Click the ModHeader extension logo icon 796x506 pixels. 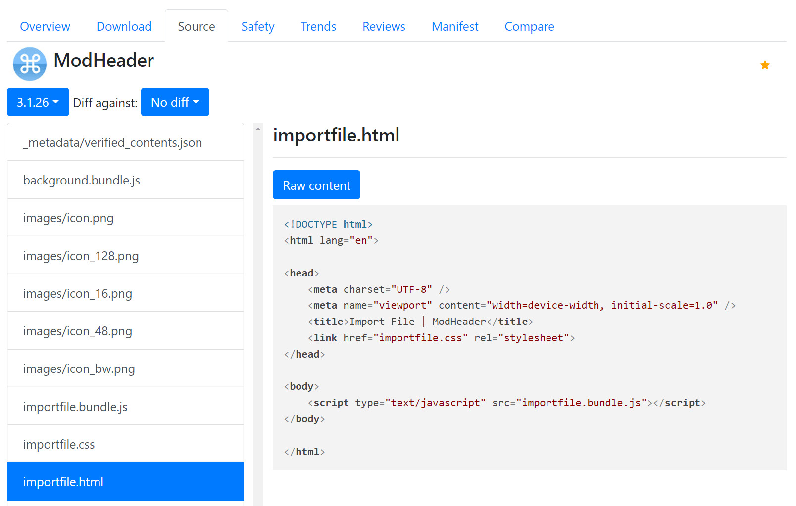(x=30, y=64)
